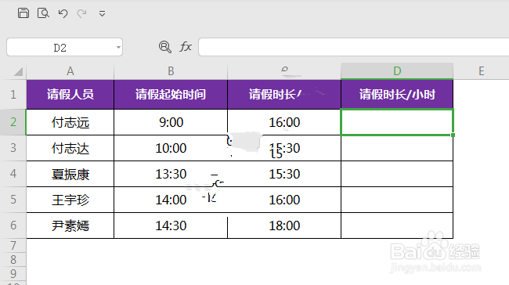Click header cell 请假人员
Viewport: 509px width, 285px height.
point(70,95)
